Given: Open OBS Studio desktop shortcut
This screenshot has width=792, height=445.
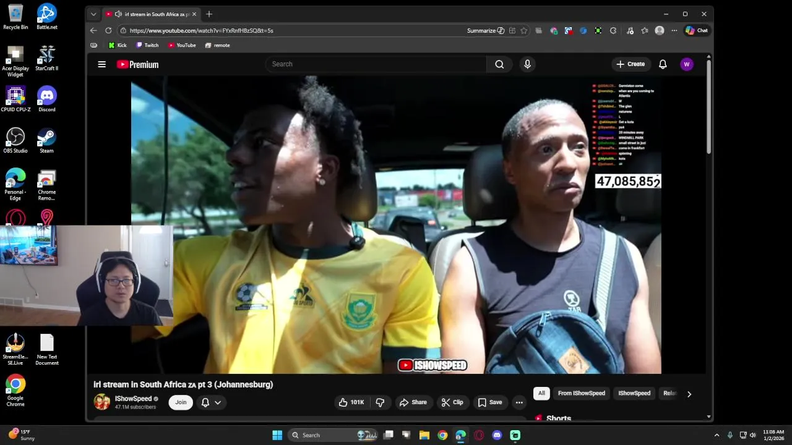Looking at the screenshot, I should [x=15, y=140].
